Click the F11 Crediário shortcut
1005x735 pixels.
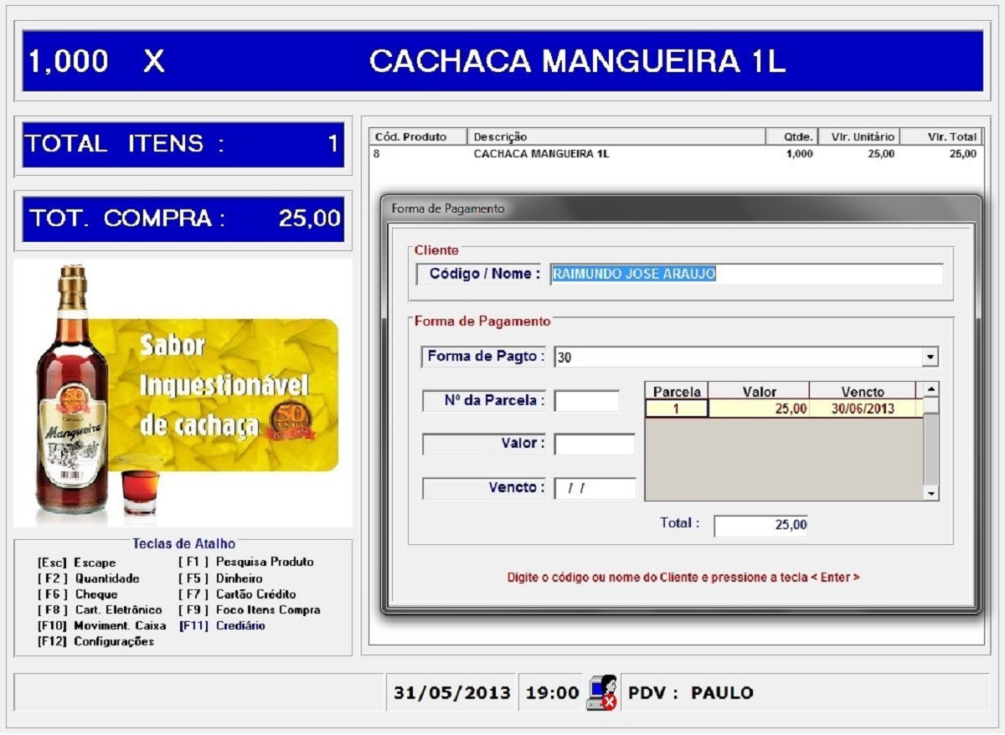tap(222, 625)
